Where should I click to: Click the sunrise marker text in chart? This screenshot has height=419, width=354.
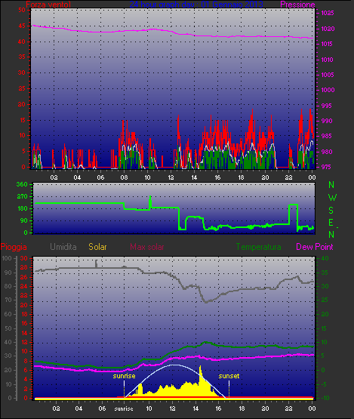124,376
